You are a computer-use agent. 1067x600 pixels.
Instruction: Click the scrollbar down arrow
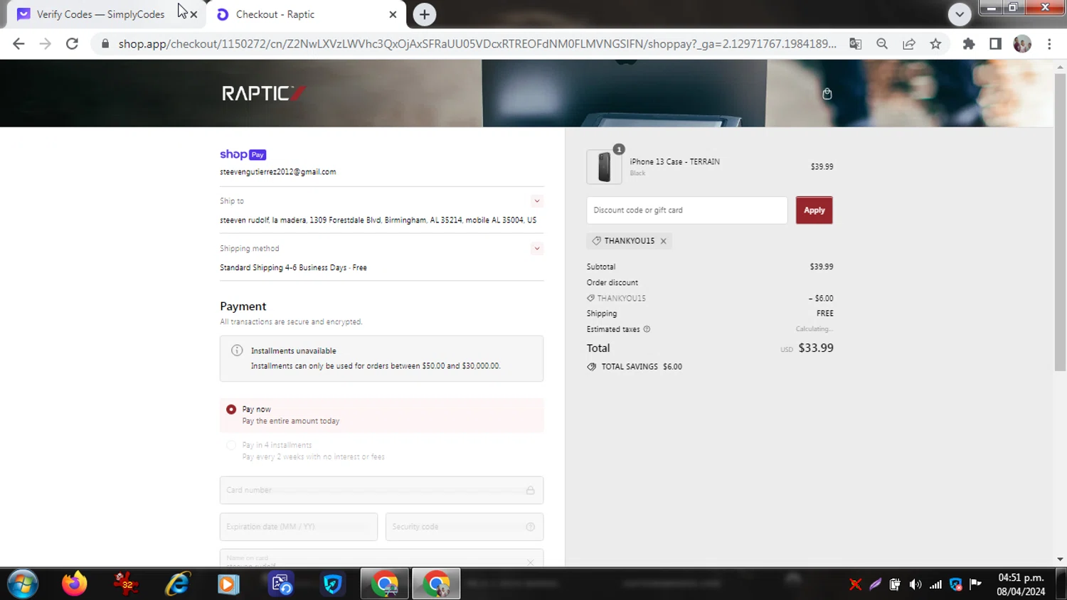(1060, 560)
